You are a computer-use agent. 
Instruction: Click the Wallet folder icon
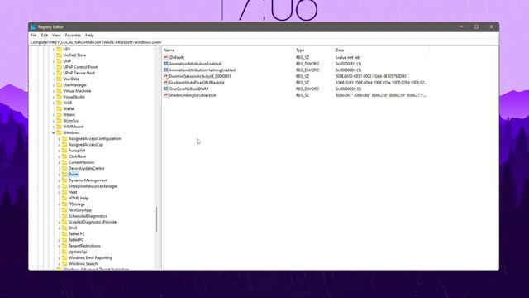(x=59, y=108)
